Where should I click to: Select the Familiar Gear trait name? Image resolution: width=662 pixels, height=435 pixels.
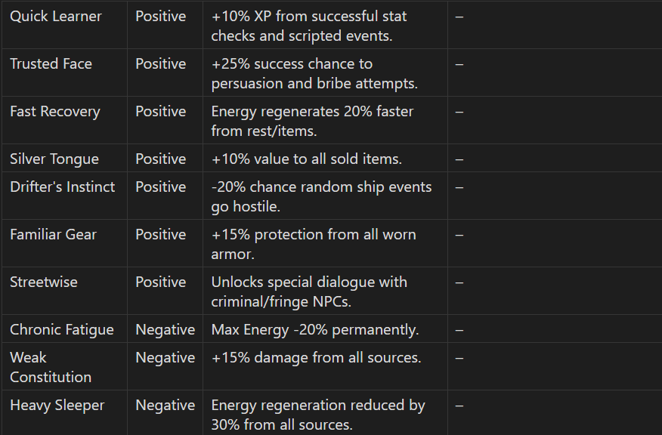coord(53,235)
